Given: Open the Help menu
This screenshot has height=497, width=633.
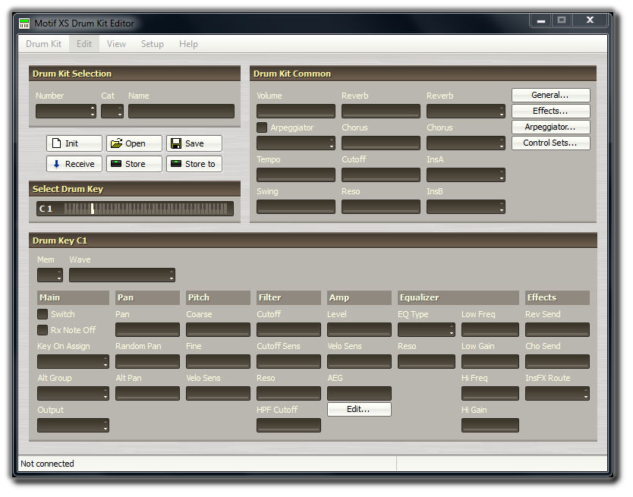Looking at the screenshot, I should pyautogui.click(x=188, y=44).
